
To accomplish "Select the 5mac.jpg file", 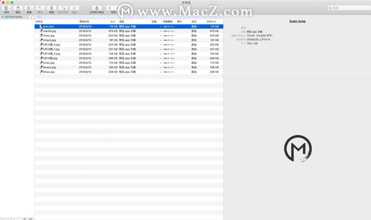I will pos(48,62).
